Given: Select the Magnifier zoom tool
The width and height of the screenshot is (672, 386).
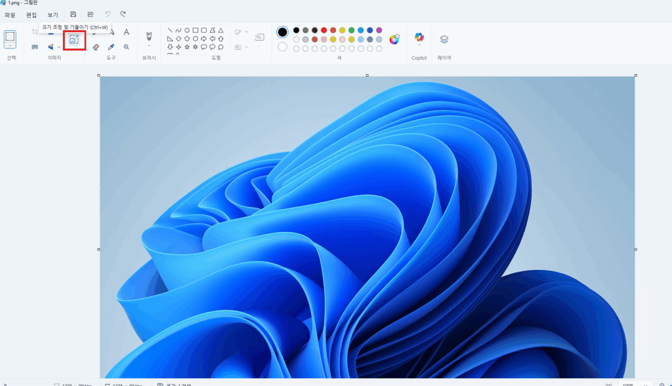Looking at the screenshot, I should point(126,47).
